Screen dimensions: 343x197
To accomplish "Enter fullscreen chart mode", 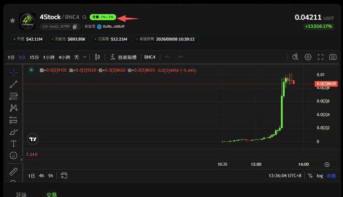I will (x=320, y=57).
